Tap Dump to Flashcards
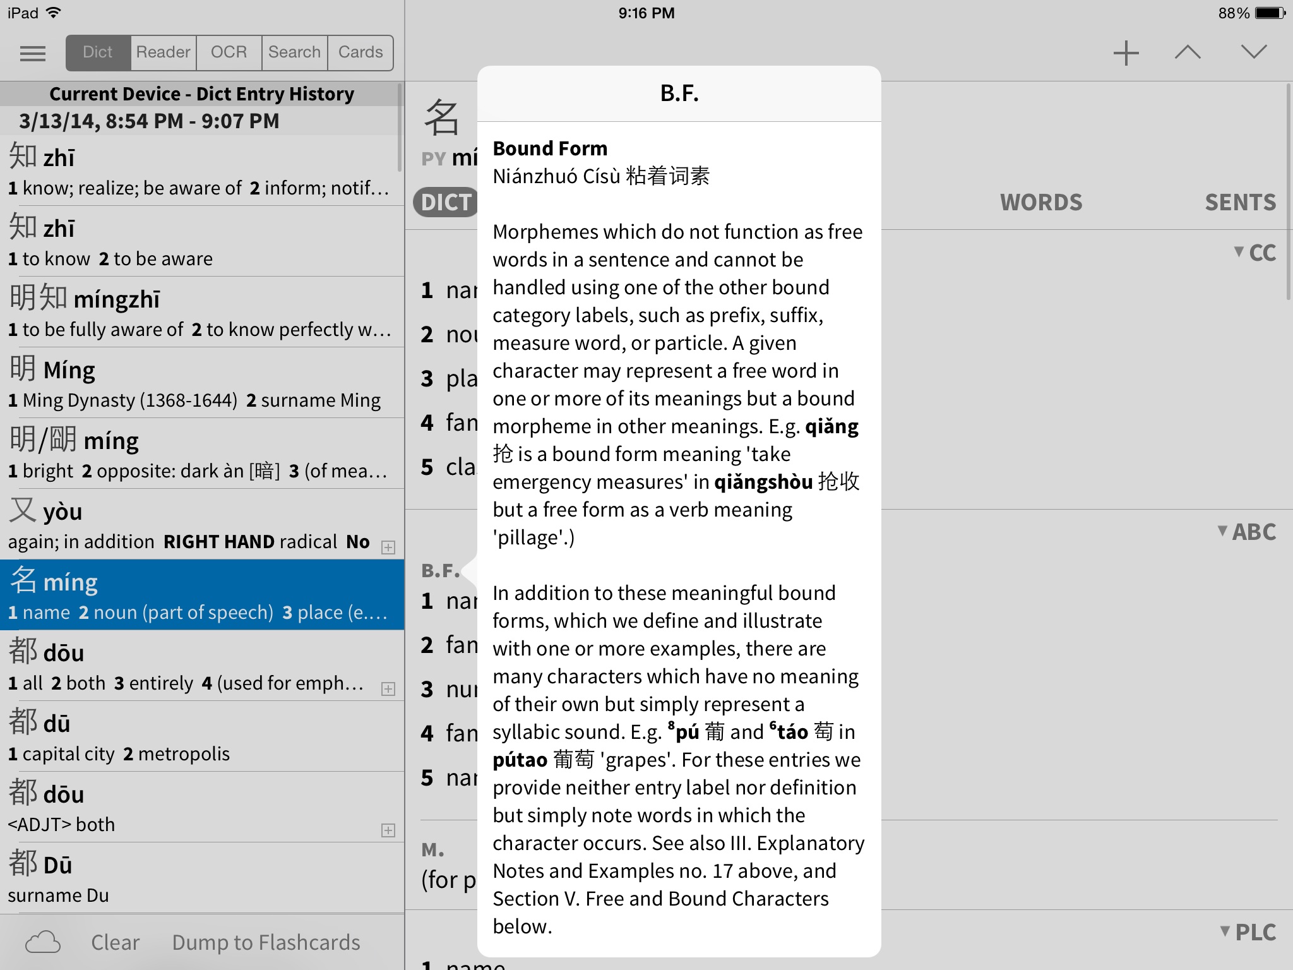The height and width of the screenshot is (970, 1293). (x=266, y=942)
